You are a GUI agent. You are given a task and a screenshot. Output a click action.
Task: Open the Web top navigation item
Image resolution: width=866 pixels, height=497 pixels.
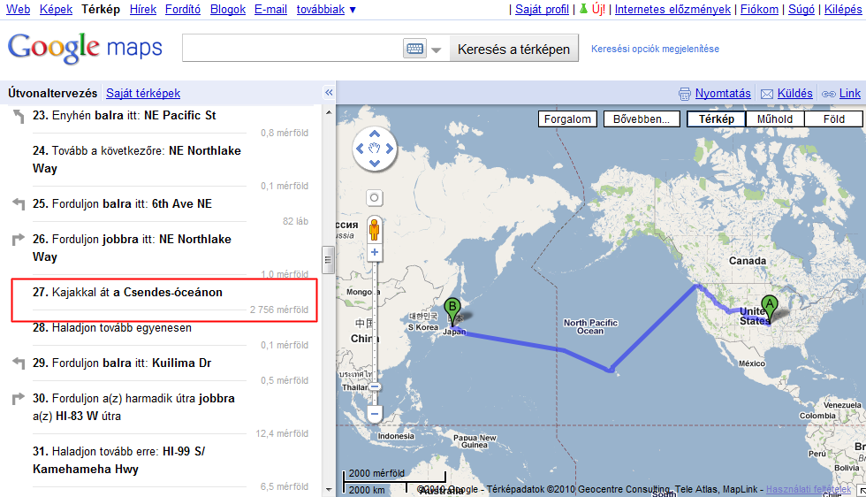pos(18,10)
